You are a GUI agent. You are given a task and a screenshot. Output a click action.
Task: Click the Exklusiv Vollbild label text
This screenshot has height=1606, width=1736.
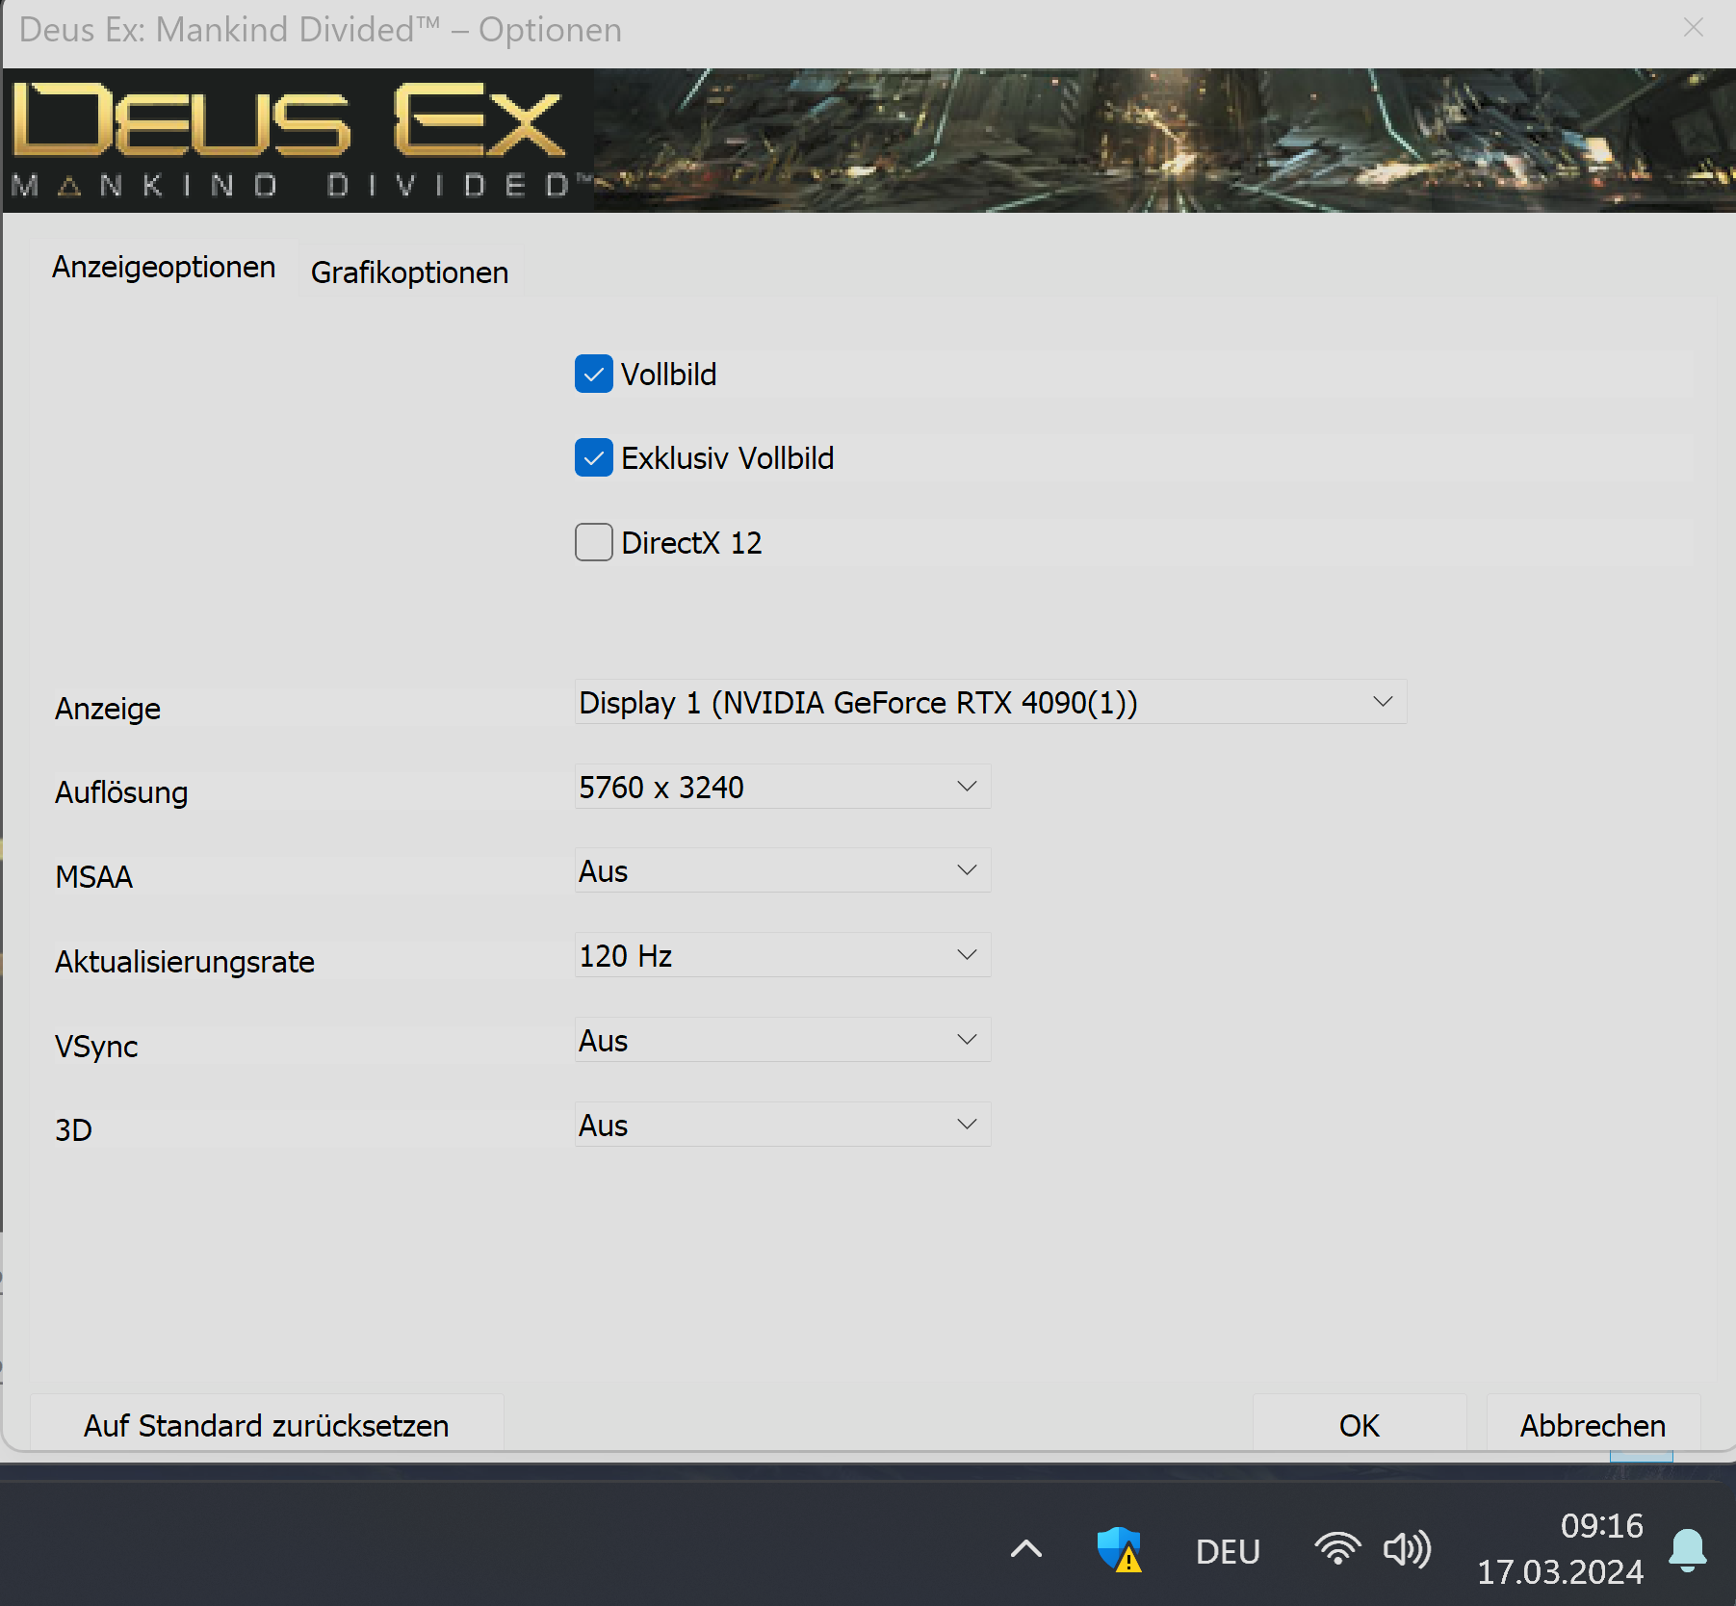pos(728,458)
